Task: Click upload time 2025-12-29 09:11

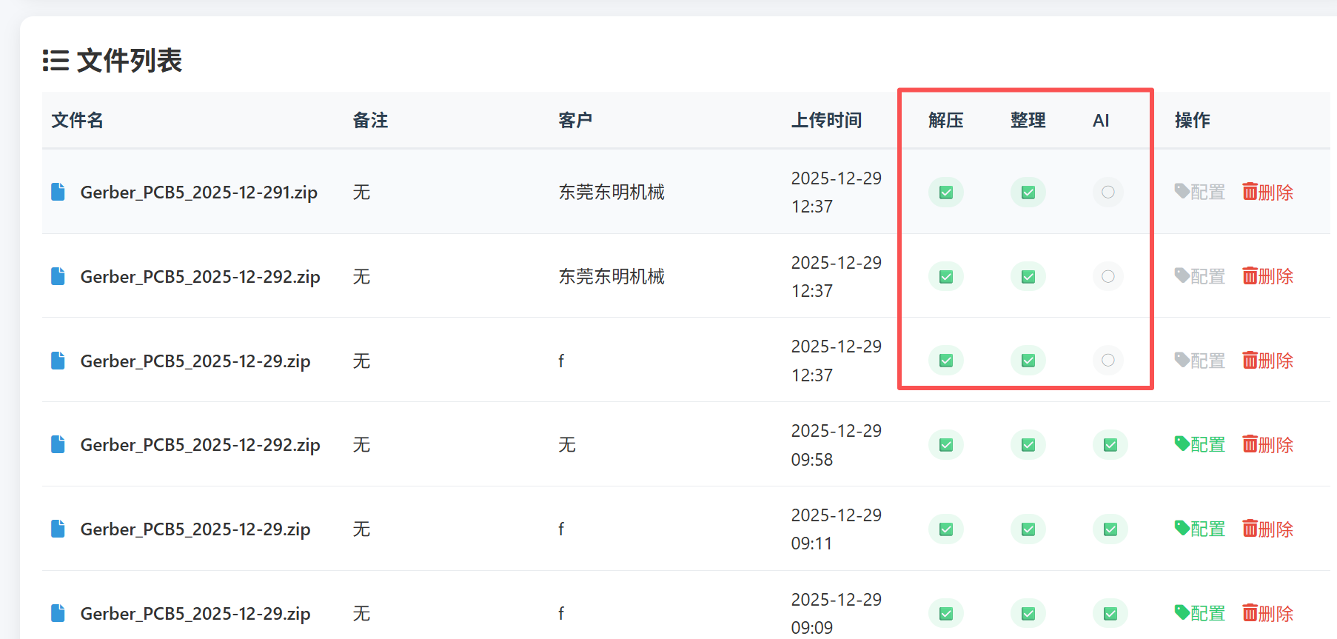Action: 837,529
